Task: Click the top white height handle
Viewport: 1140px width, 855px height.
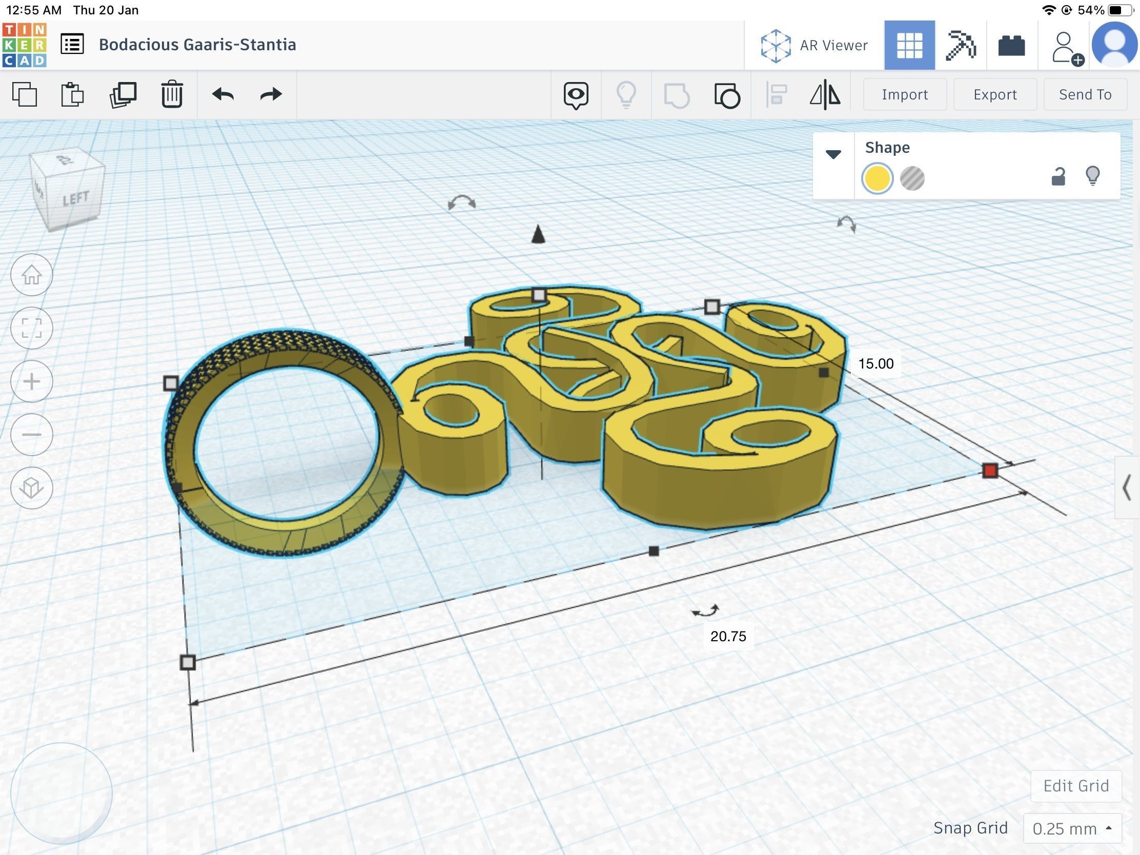Action: 539,295
